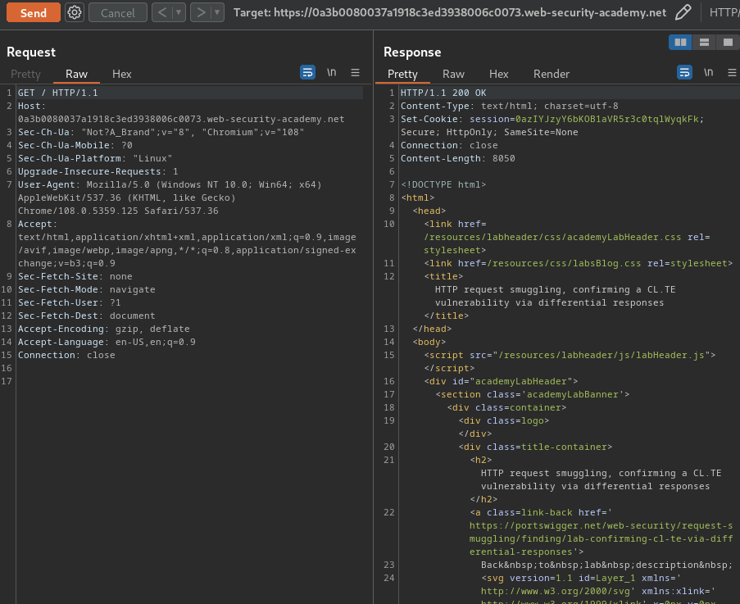Image resolution: width=740 pixels, height=604 pixels.
Task: Select the combined single-panel layout icon
Action: [729, 43]
